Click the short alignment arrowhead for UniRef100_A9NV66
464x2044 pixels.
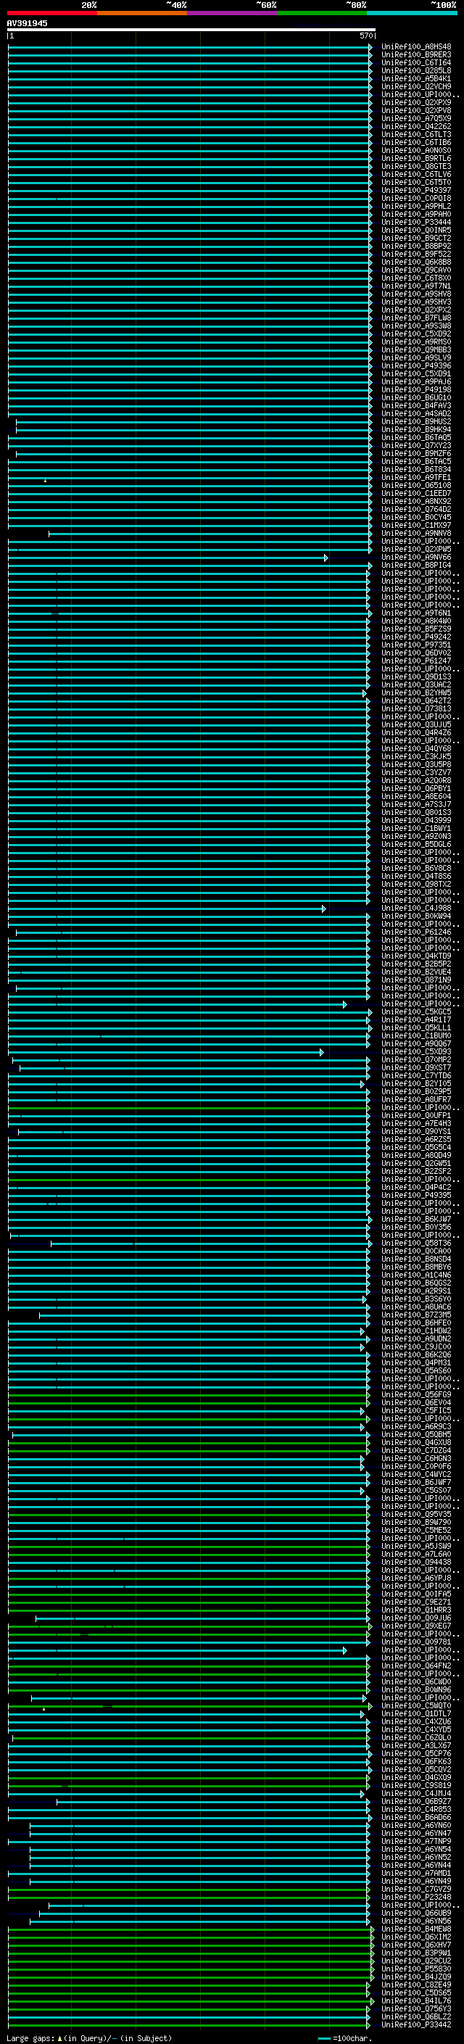326,558
